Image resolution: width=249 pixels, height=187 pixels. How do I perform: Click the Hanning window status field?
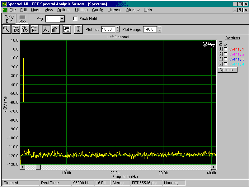click(174, 183)
